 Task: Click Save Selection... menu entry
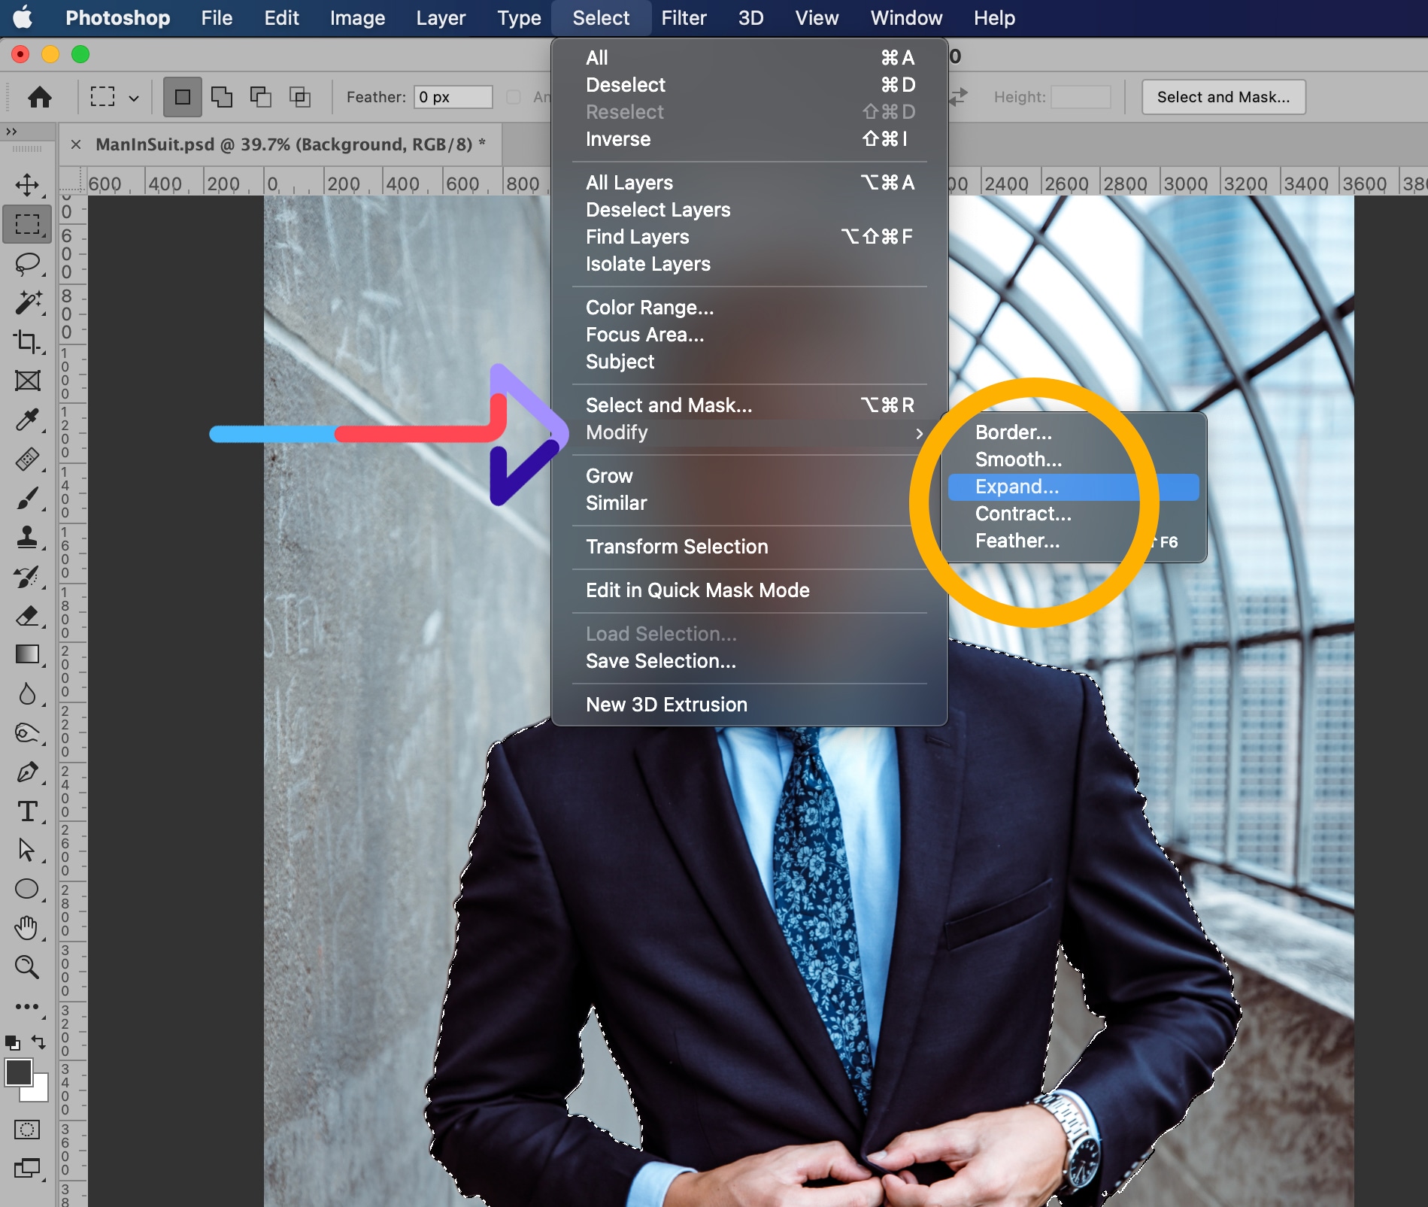[x=660, y=661]
